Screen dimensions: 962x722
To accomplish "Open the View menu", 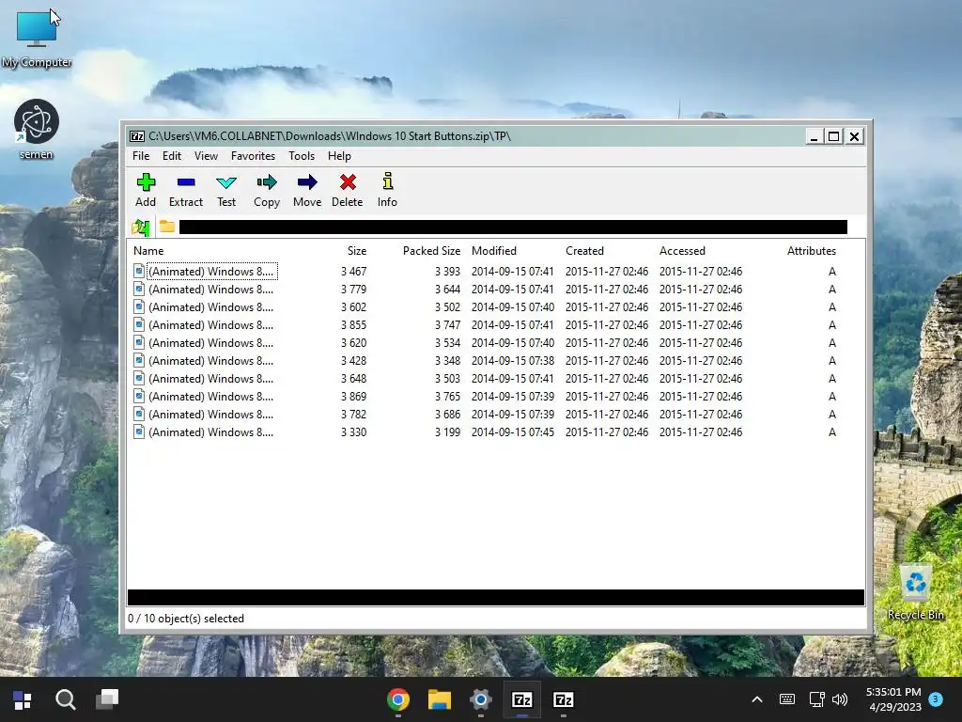I will (206, 156).
